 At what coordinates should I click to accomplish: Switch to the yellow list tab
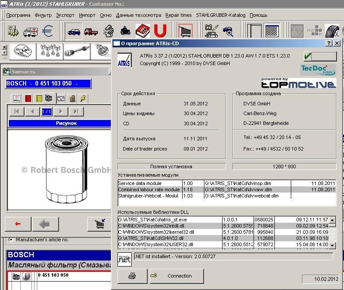[39, 99]
